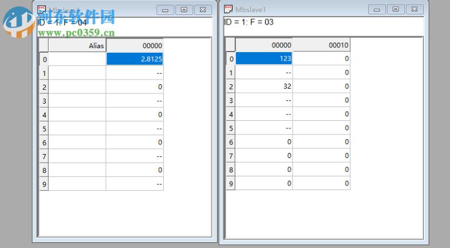Click row header 3 in left window
This screenshot has width=450, height=248.
(44, 101)
